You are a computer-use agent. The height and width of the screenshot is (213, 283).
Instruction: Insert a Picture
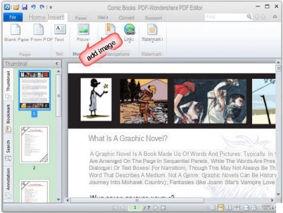click(x=83, y=32)
